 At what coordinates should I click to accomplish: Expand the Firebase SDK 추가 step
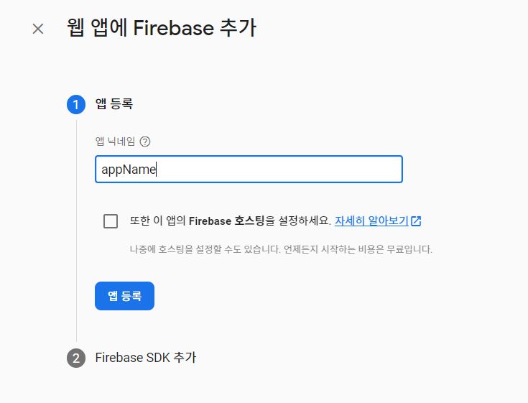pos(145,358)
